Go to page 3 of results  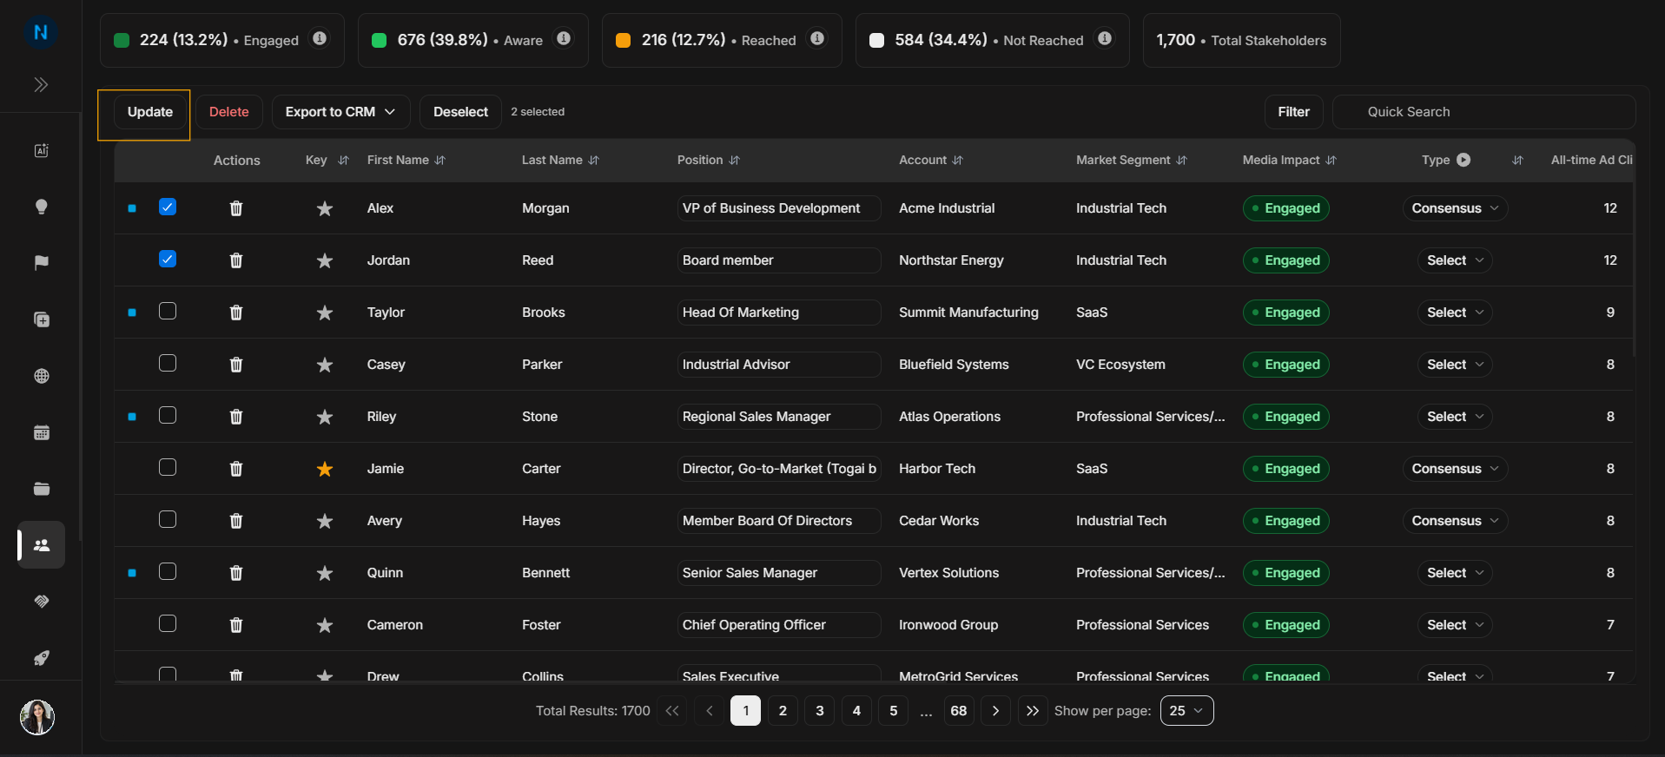pyautogui.click(x=819, y=710)
